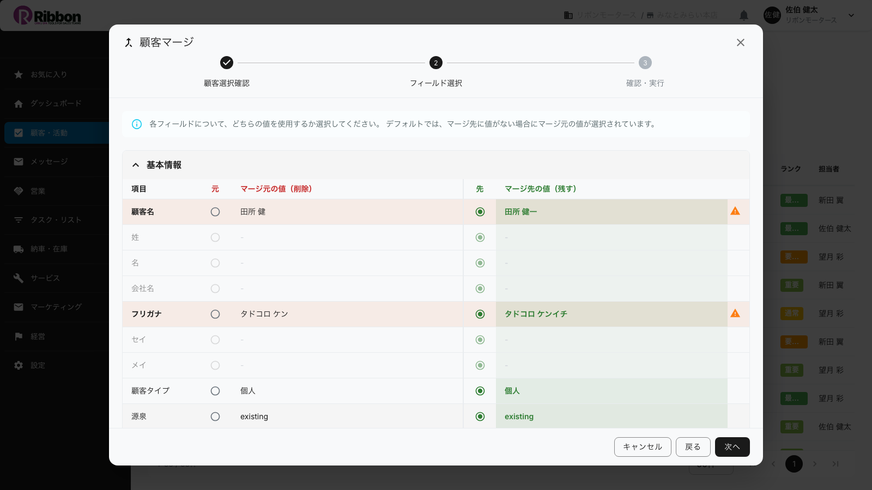Click the ダッシュボード home icon
This screenshot has height=490, width=872.
pos(19,103)
